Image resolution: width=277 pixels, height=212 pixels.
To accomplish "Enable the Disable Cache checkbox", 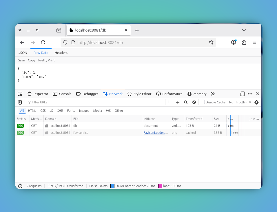I will coord(203,102).
